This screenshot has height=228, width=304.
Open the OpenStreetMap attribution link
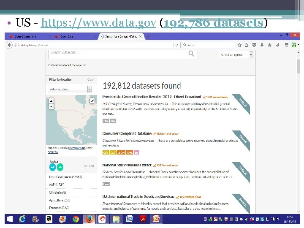coord(77,148)
